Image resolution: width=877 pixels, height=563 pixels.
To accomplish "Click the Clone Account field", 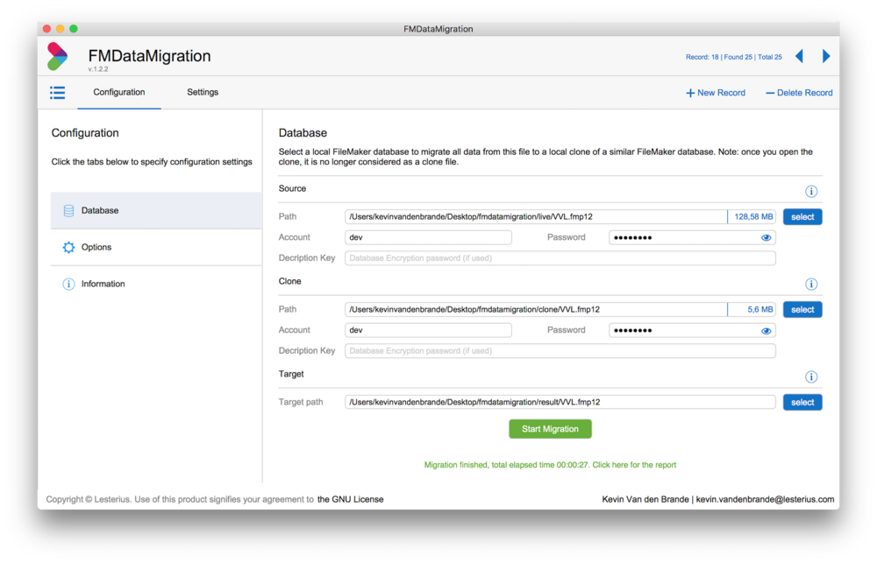I will coord(428,330).
